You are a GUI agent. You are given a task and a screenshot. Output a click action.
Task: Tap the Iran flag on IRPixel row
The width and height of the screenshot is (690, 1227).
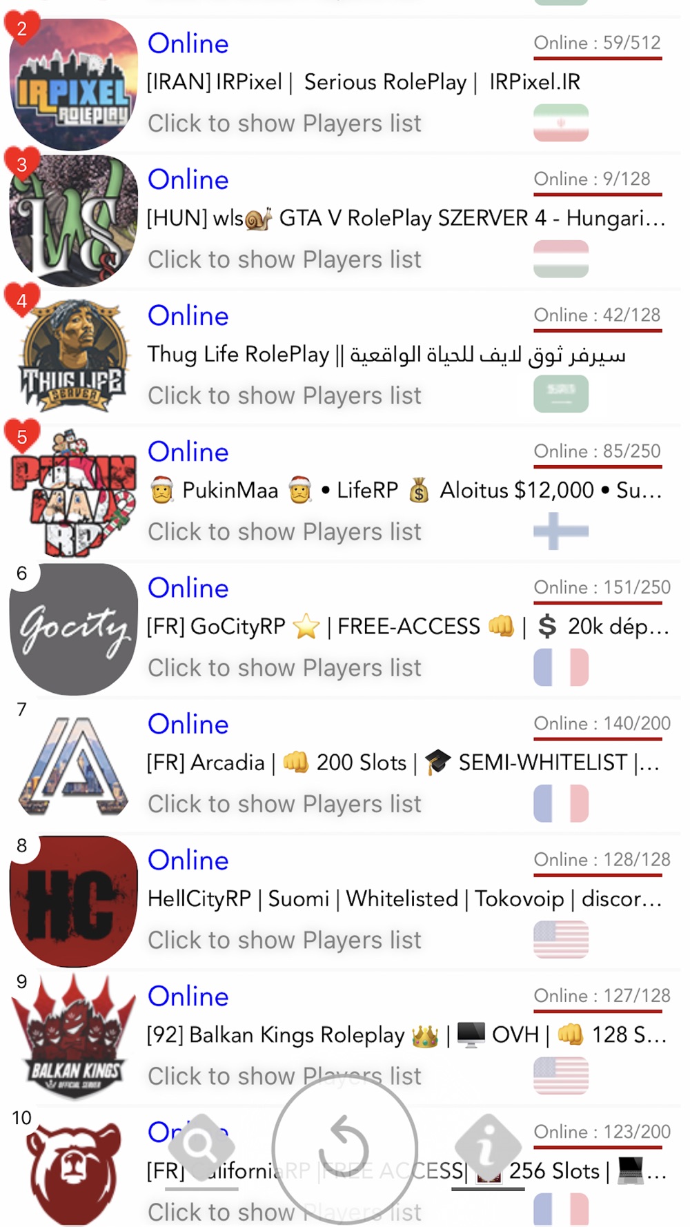(x=561, y=123)
